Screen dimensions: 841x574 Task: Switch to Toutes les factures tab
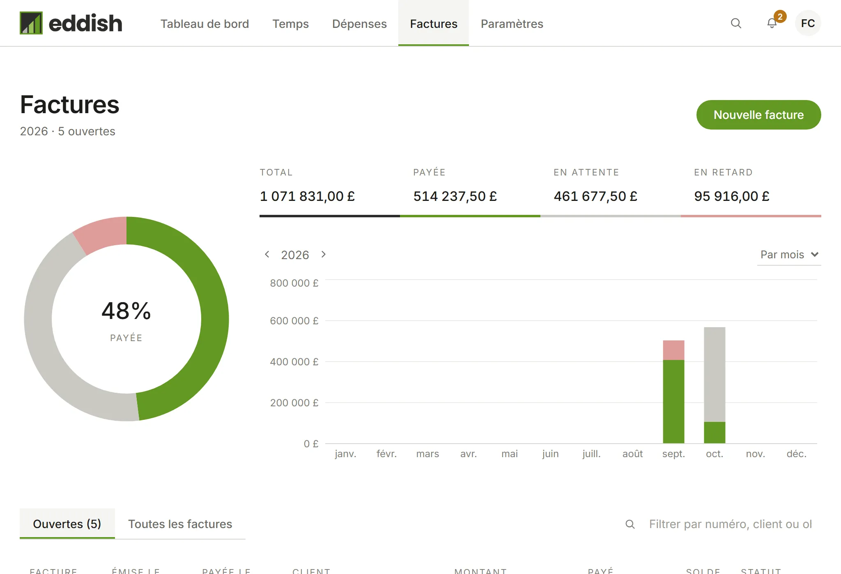point(180,524)
